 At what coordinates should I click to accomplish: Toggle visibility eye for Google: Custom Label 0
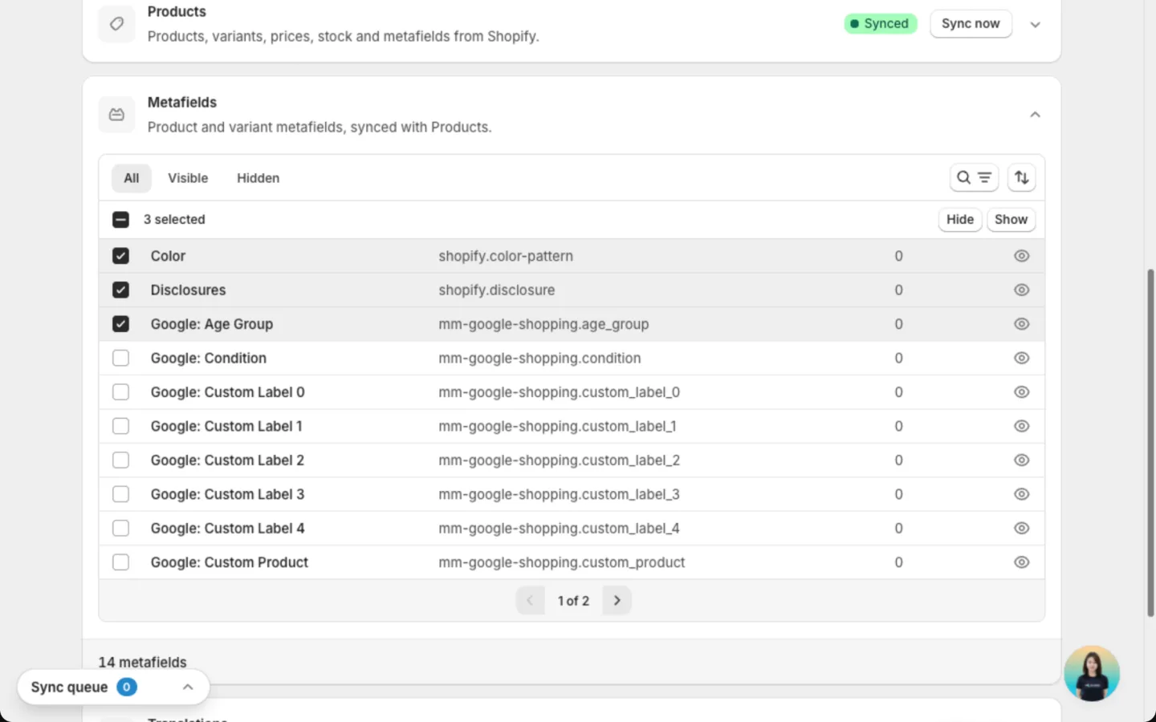[x=1021, y=392]
